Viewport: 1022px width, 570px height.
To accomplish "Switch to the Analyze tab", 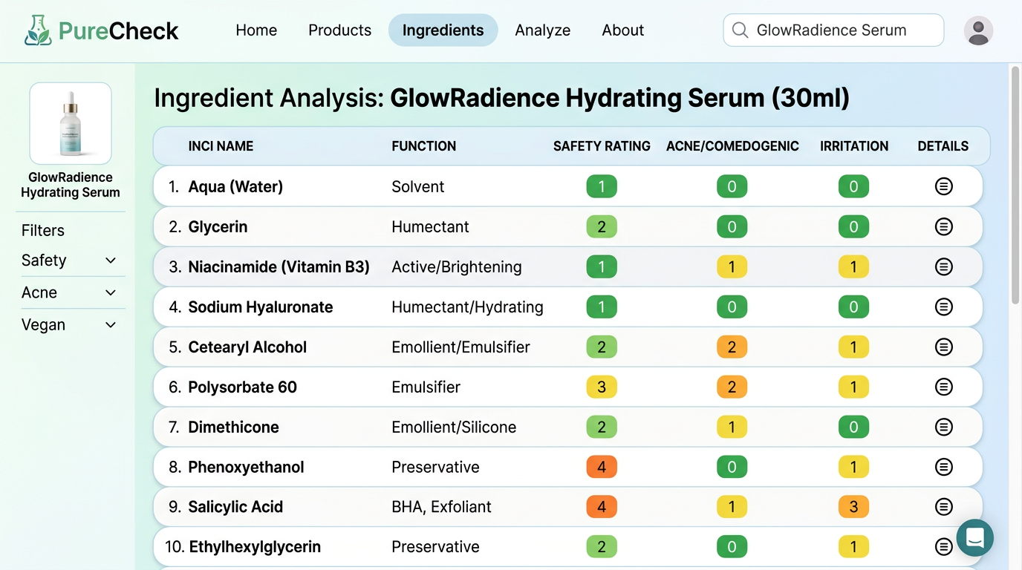I will coord(542,30).
